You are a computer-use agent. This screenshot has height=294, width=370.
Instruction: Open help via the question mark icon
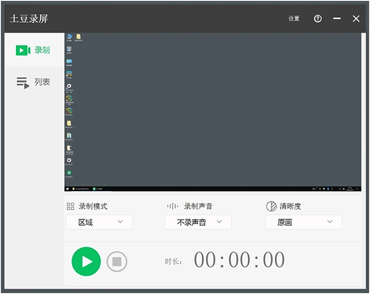pos(318,18)
